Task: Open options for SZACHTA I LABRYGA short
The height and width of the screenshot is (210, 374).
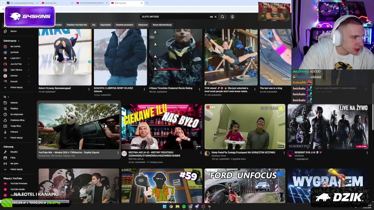Action: click(x=144, y=89)
